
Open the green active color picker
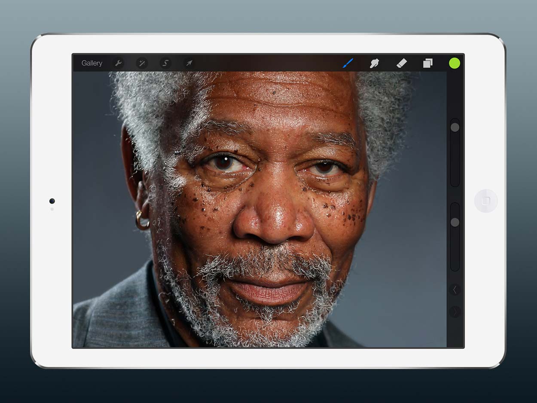pyautogui.click(x=455, y=63)
